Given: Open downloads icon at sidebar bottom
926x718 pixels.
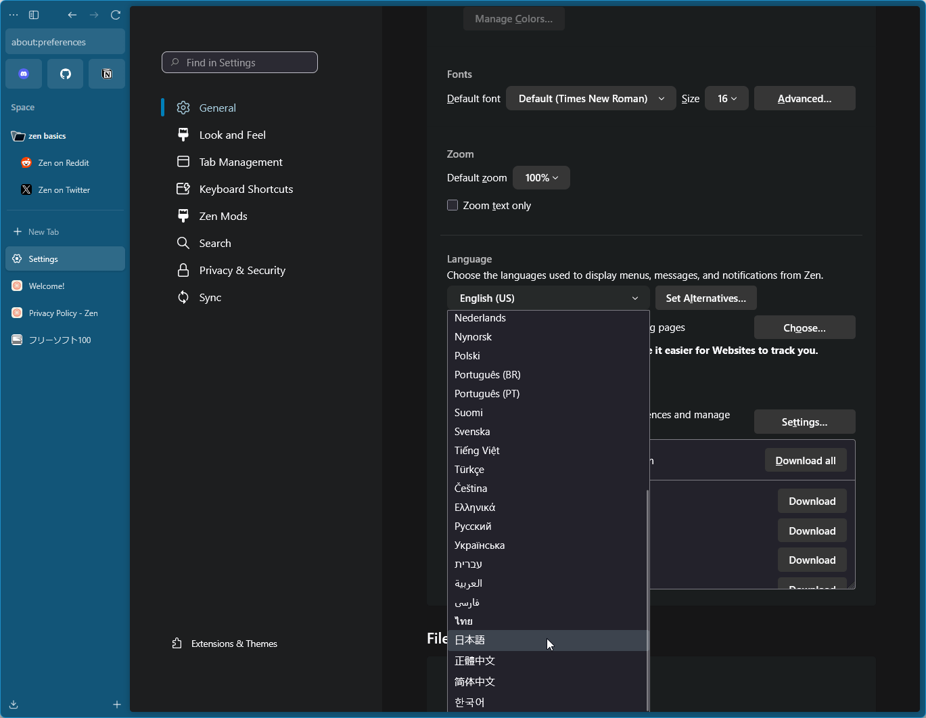Looking at the screenshot, I should (x=14, y=704).
